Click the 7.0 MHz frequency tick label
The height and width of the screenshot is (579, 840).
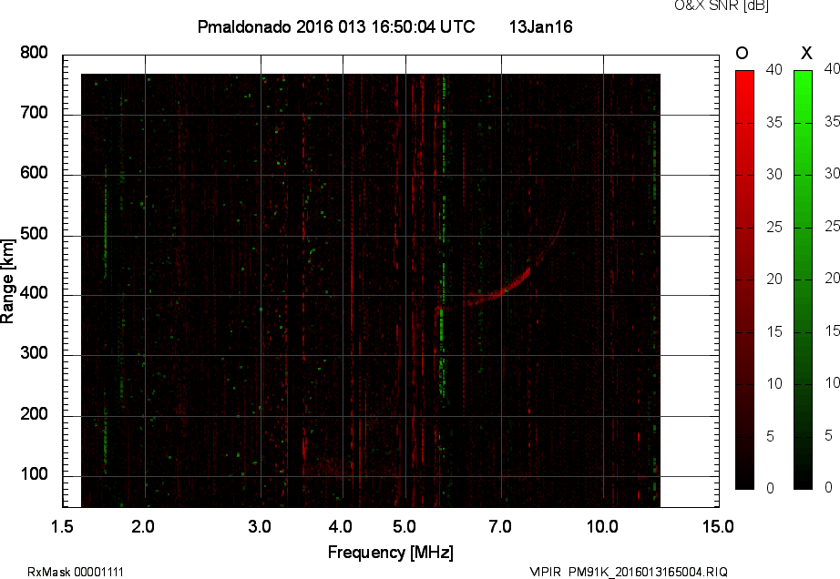pos(500,526)
